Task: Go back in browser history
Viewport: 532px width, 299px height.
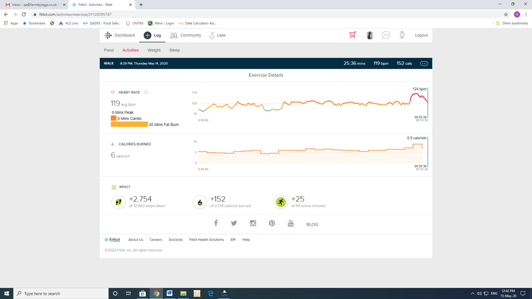Action: pos(6,14)
